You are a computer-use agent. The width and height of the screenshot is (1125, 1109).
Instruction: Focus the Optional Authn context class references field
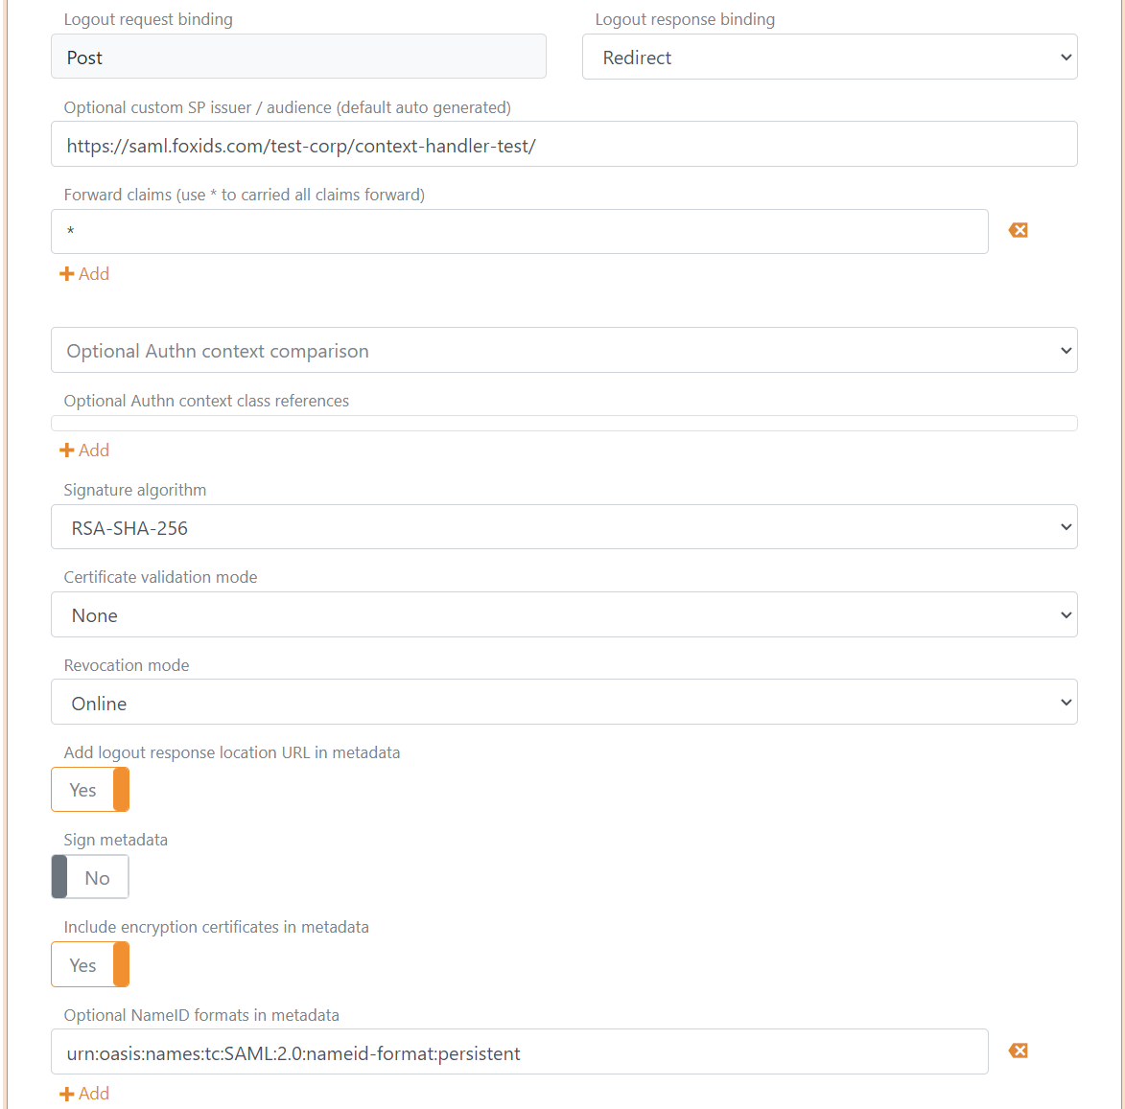point(564,422)
